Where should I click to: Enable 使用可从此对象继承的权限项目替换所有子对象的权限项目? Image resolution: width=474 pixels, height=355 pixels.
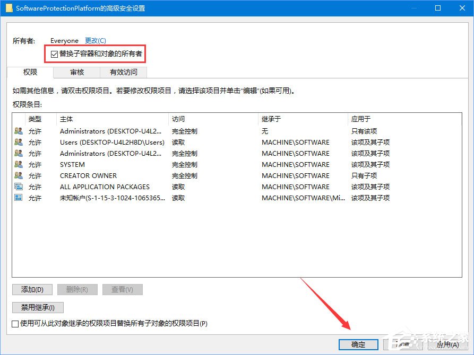15,323
